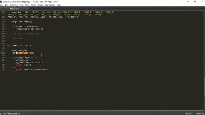The image size is (205, 115).
Task: Open the View menu
Action: click(27, 5)
